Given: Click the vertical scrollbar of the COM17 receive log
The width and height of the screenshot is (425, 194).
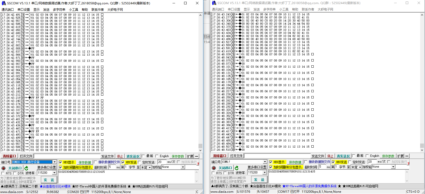Looking at the screenshot, I should click(422, 82).
